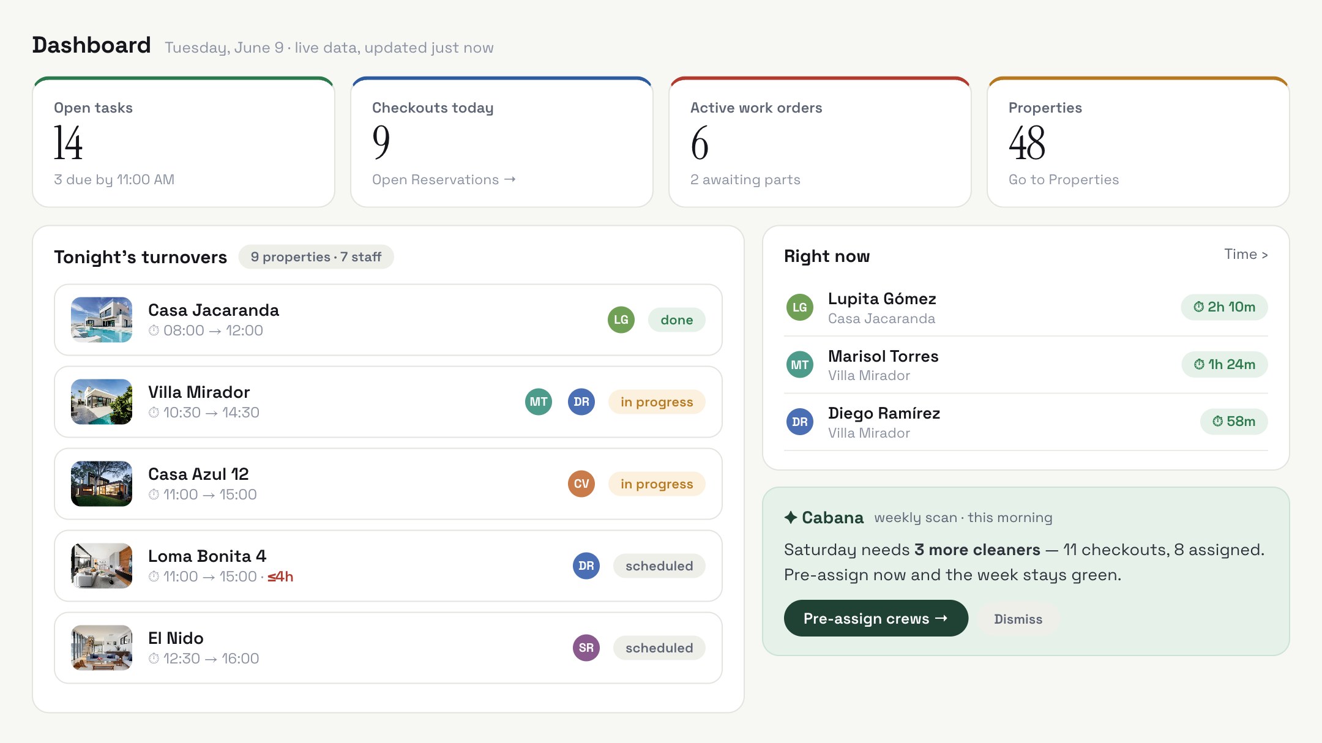Open the Open tasks summary card
This screenshot has height=743, width=1322.
point(184,142)
